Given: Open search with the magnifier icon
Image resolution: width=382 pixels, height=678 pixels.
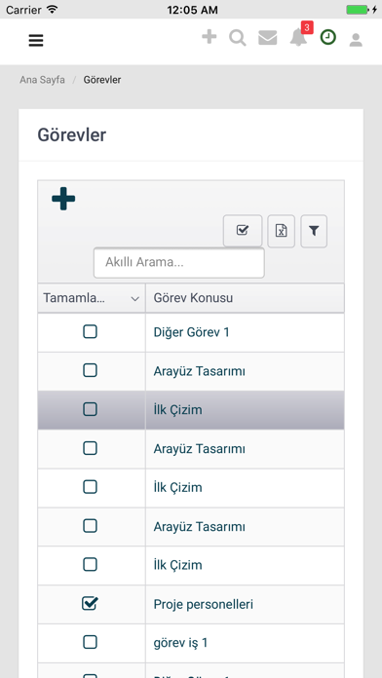Looking at the screenshot, I should pos(238,38).
